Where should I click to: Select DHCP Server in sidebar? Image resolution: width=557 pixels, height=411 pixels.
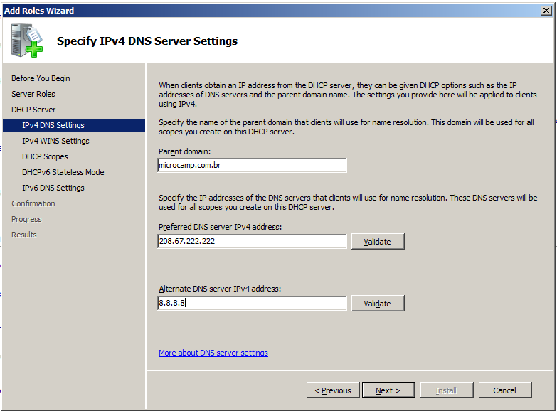(x=33, y=110)
